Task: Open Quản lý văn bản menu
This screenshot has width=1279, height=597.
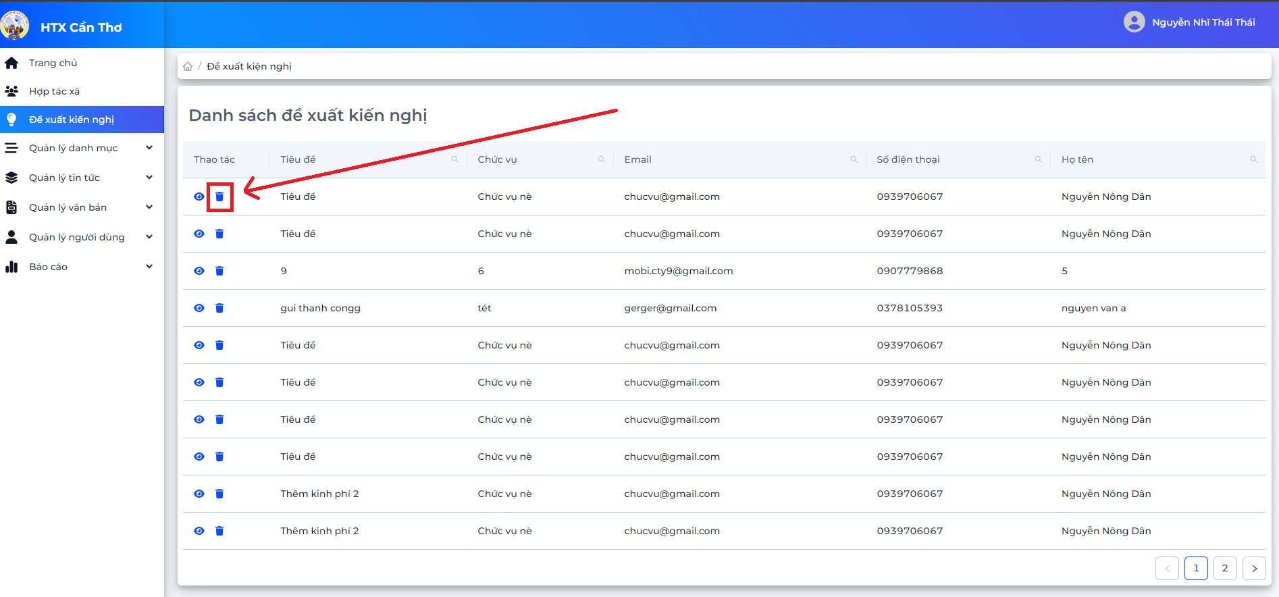Action: tap(82, 207)
